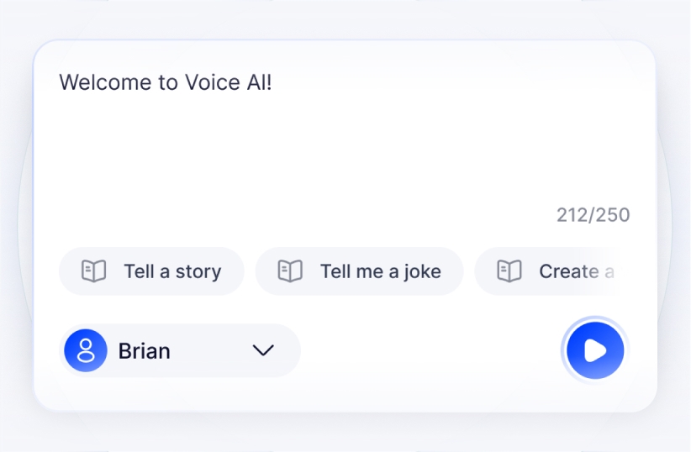
Task: Choose the 'Tell me a joke' prompt text
Action: [x=380, y=271]
